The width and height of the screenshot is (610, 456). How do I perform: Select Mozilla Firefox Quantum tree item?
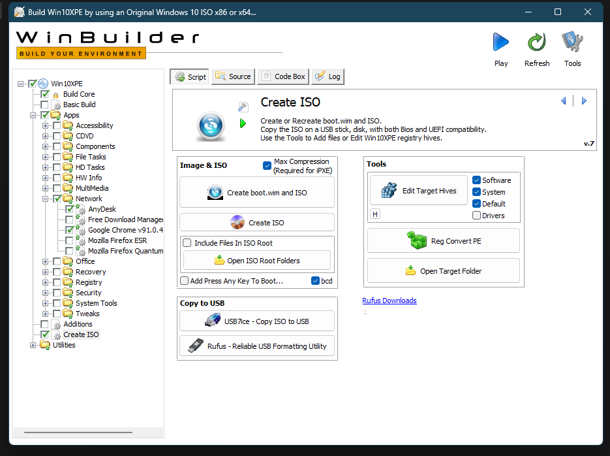coord(126,251)
